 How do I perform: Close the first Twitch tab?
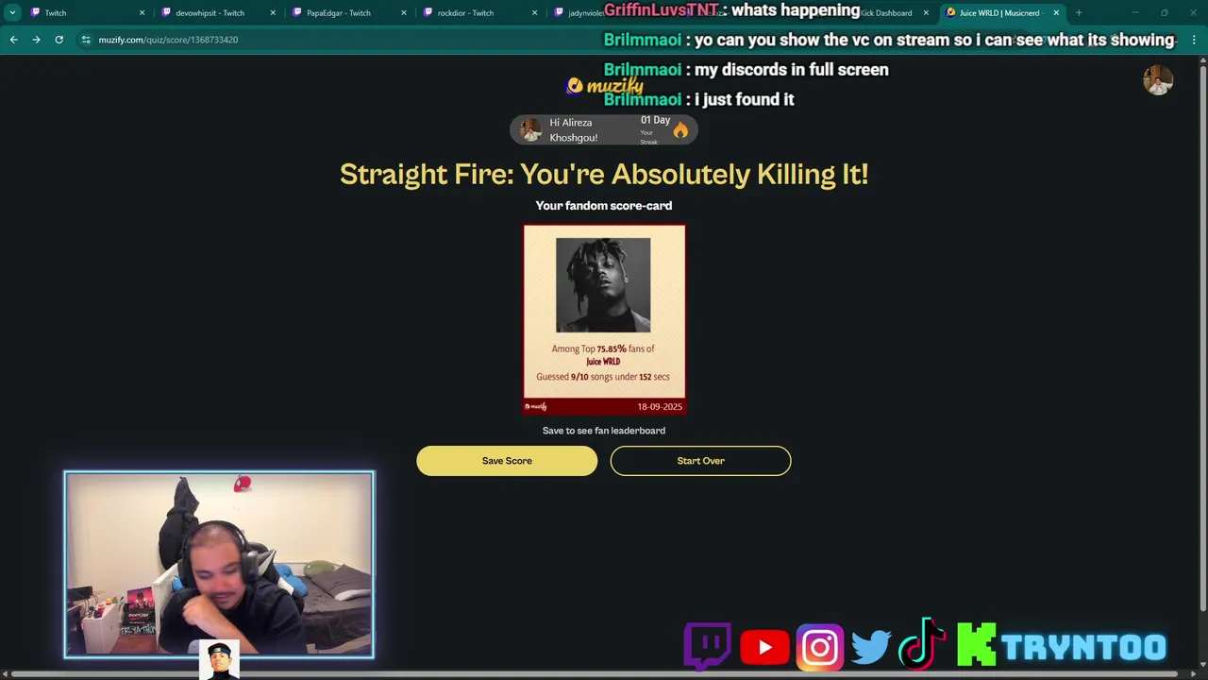click(143, 13)
